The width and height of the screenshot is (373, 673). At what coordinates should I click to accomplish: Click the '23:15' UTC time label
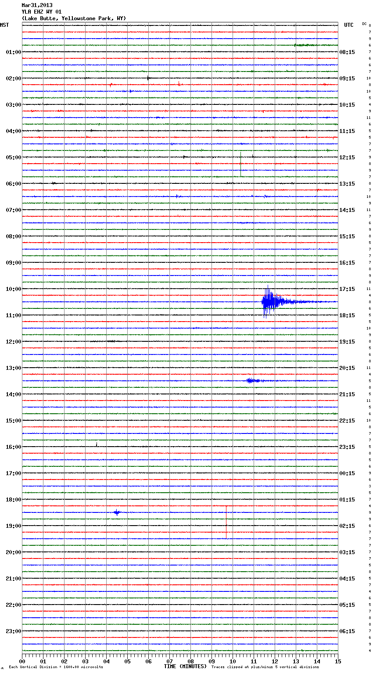click(x=347, y=447)
